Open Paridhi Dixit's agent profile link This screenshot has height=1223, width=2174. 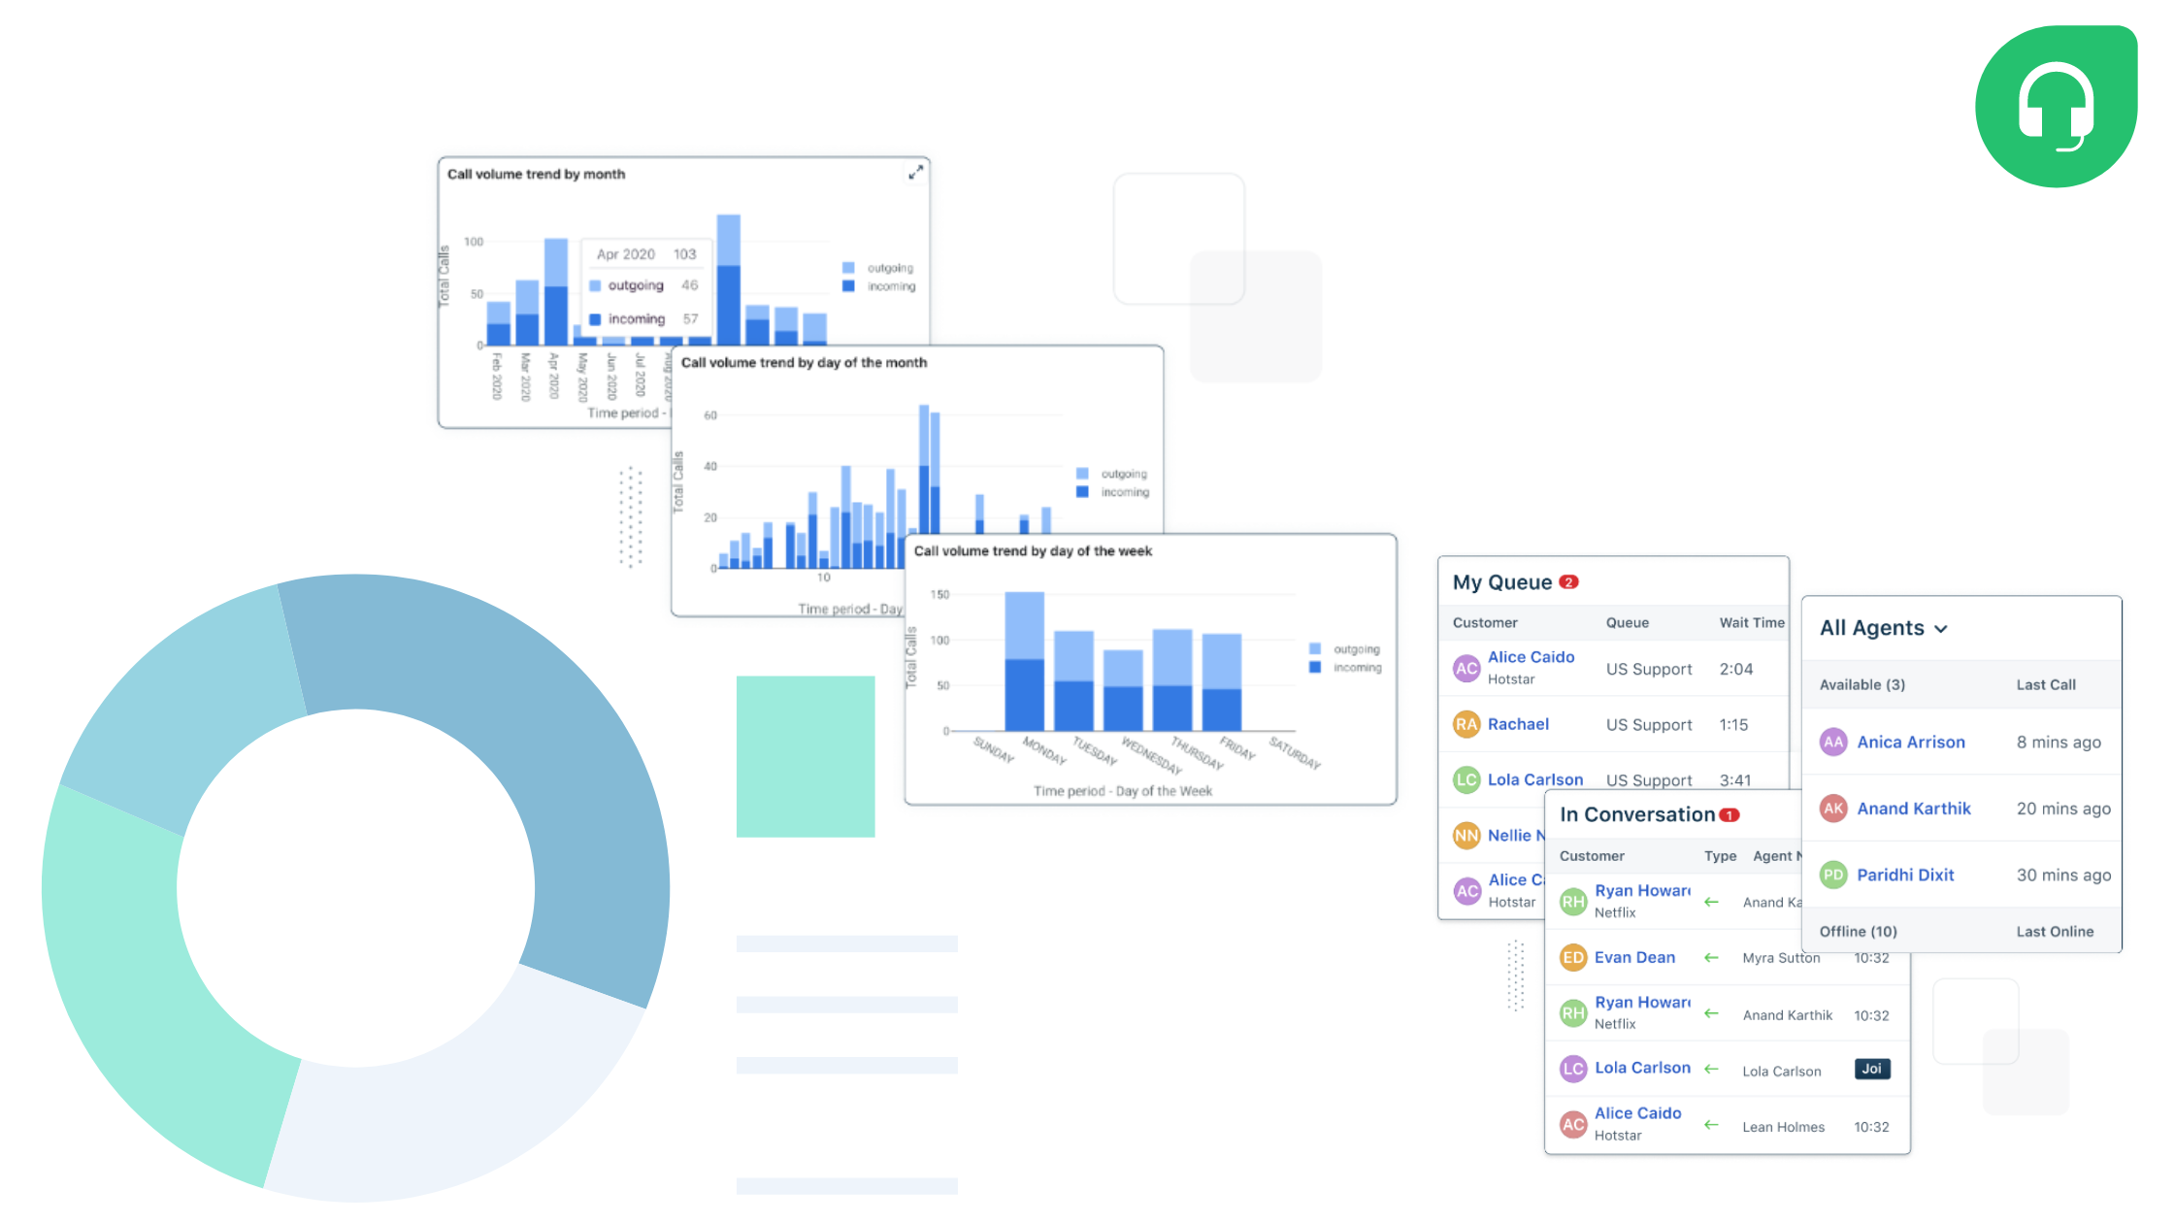point(1905,875)
